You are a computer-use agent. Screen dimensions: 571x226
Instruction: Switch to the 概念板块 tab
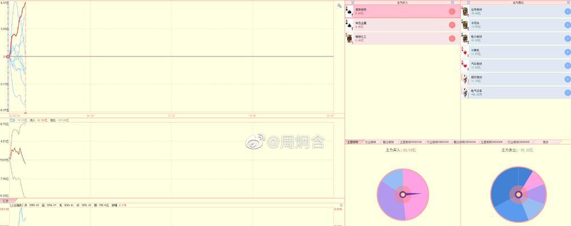388,142
